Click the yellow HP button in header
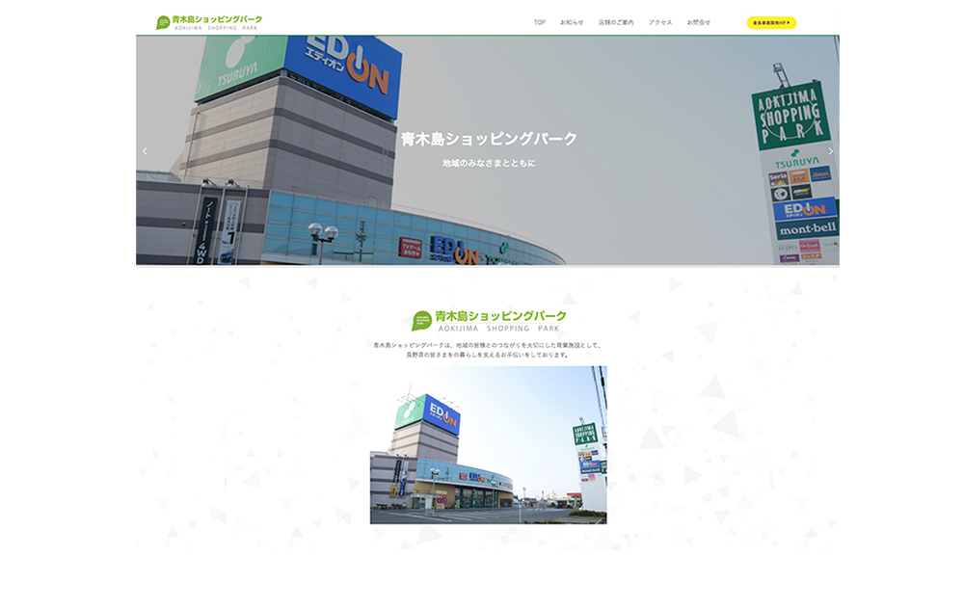The image size is (964, 609). [771, 23]
